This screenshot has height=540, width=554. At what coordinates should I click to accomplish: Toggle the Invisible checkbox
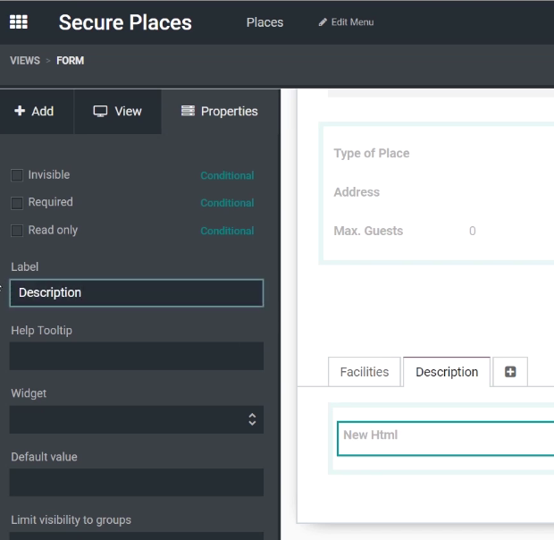click(17, 175)
